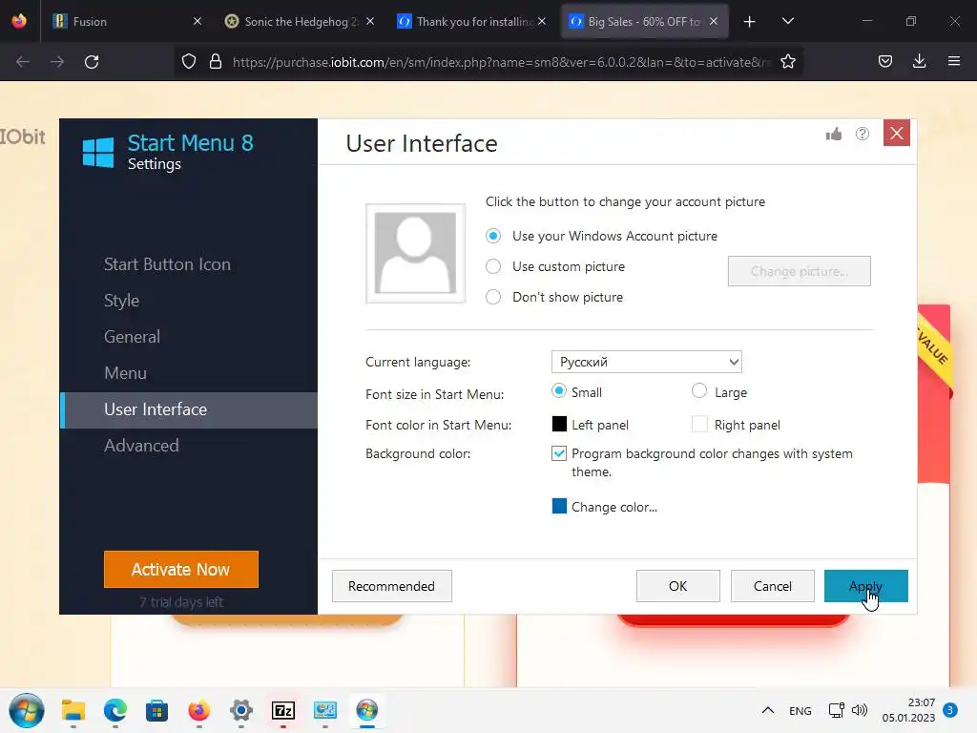Viewport: 977px width, 733px height.
Task: Open the Save to Pocket icon
Action: point(884,61)
